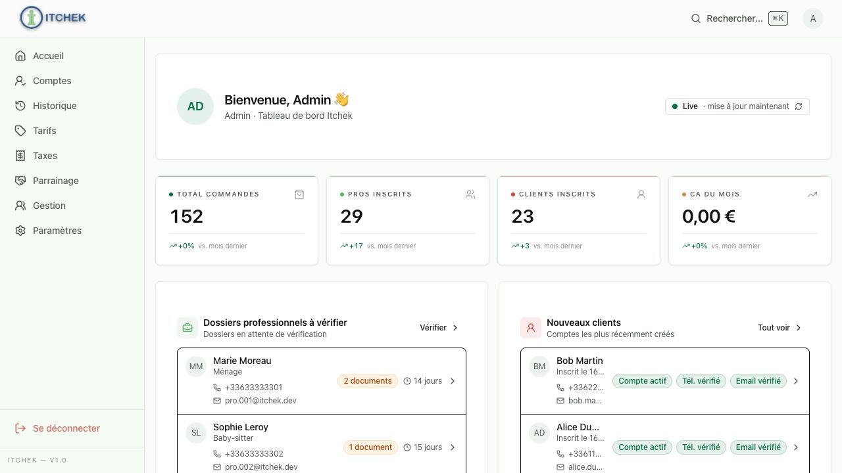Click the person icon in Clients Inscrits card

(x=641, y=194)
